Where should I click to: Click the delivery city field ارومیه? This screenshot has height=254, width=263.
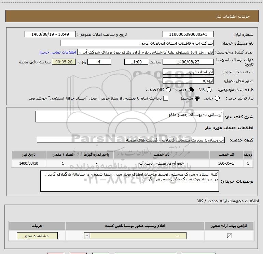[x=188, y=81]
